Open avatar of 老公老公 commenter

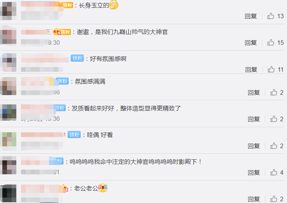[x=8, y=193]
